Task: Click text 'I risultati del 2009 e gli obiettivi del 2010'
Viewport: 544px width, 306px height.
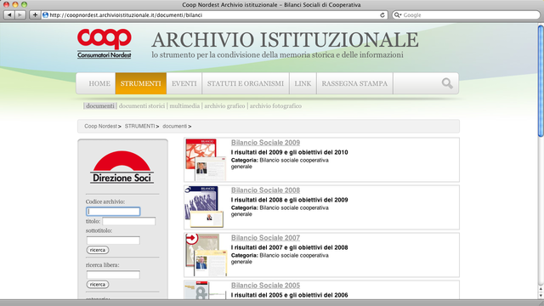Action: [289, 152]
